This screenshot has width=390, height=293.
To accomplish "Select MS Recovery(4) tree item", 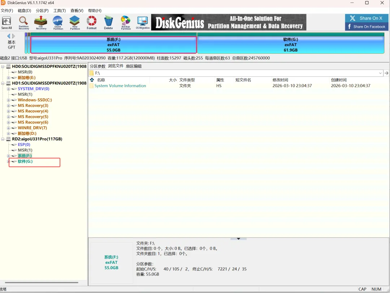I will point(33,111).
